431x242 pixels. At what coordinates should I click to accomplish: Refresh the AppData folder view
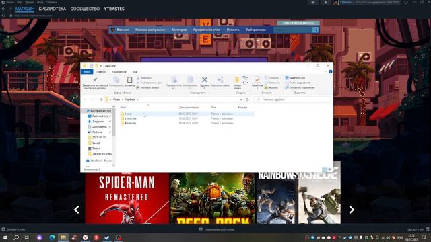point(247,99)
